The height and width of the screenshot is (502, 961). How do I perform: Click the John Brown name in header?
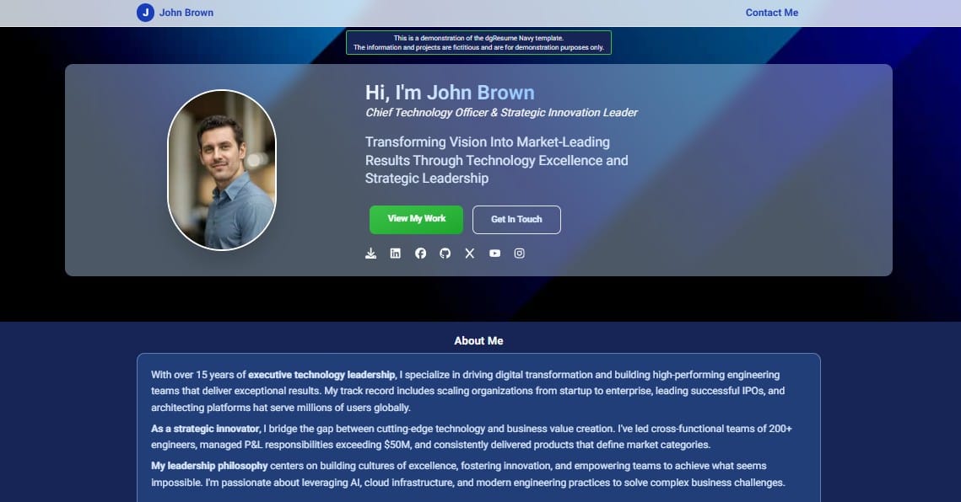pyautogui.click(x=186, y=13)
